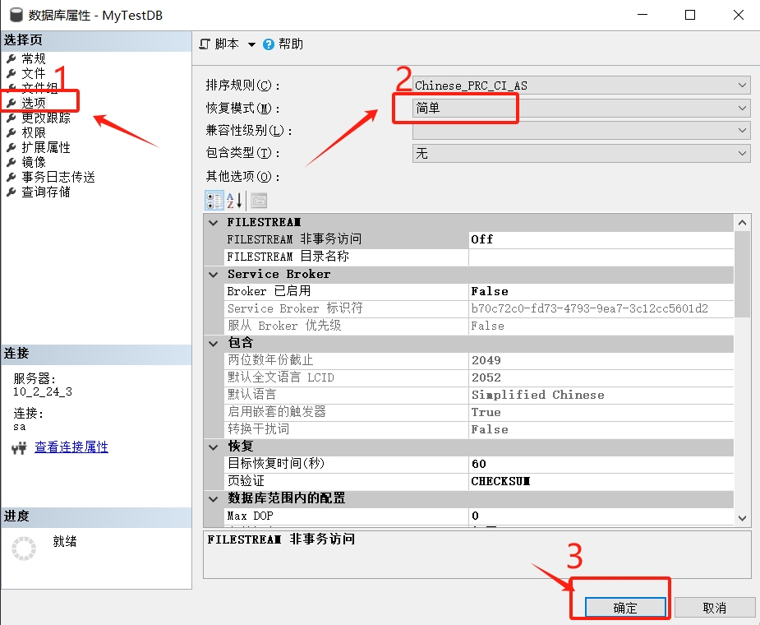Click the wrench icon beside 查询存储
Viewport: 760px width, 625px height.
click(12, 192)
